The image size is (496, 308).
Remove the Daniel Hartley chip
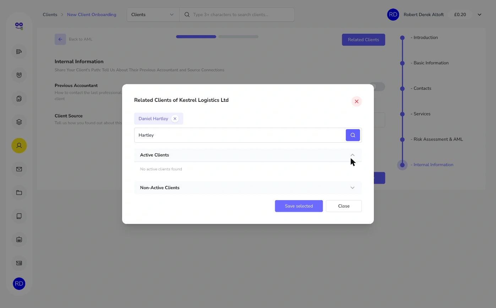[x=175, y=119]
